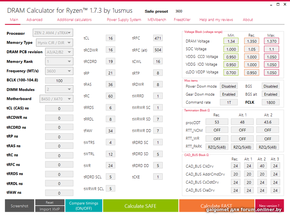Click the Reset button
290x218 pixels.
tap(50, 202)
